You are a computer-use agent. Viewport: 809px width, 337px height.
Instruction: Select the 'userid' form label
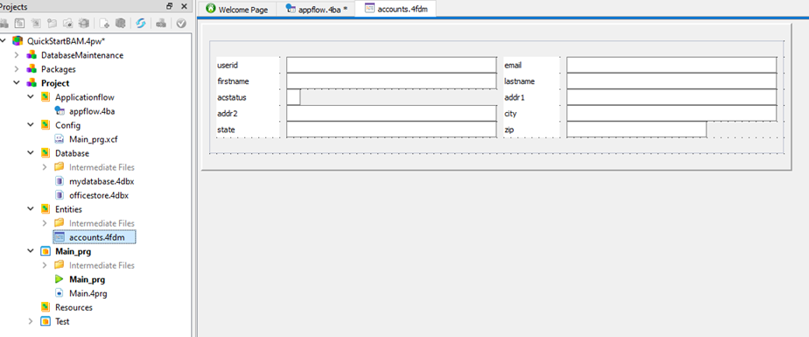[x=228, y=66]
